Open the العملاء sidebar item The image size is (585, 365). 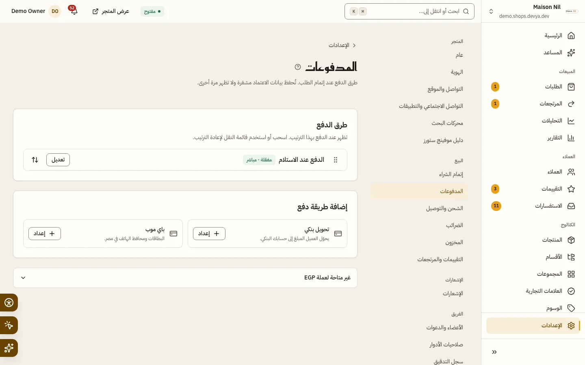pos(533,172)
